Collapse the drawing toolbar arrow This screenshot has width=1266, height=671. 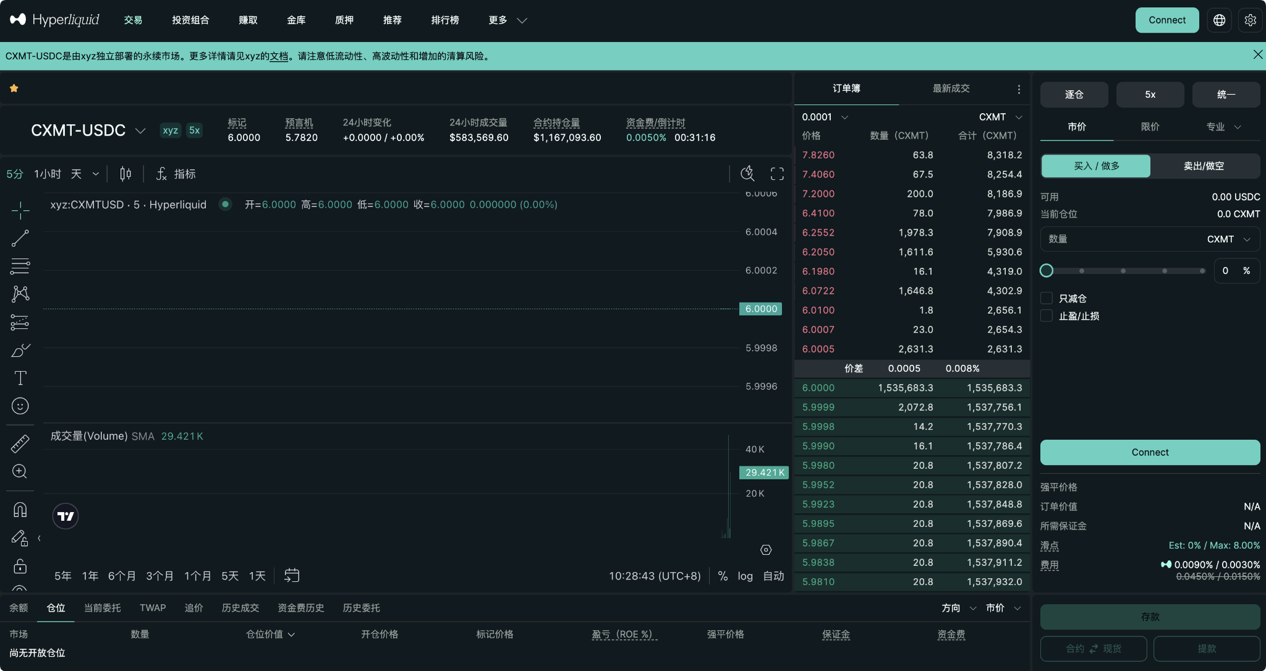pos(39,538)
